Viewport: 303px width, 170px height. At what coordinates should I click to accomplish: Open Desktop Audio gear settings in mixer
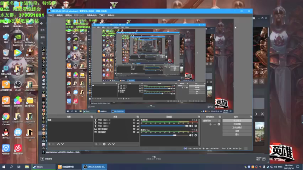(196, 126)
